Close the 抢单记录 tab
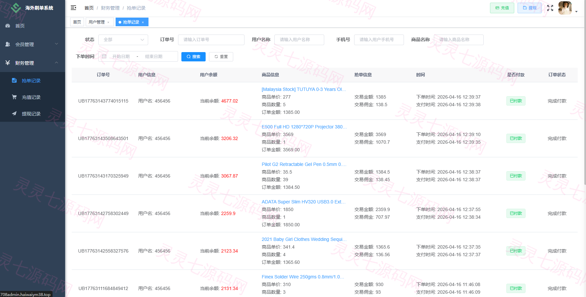 143,22
